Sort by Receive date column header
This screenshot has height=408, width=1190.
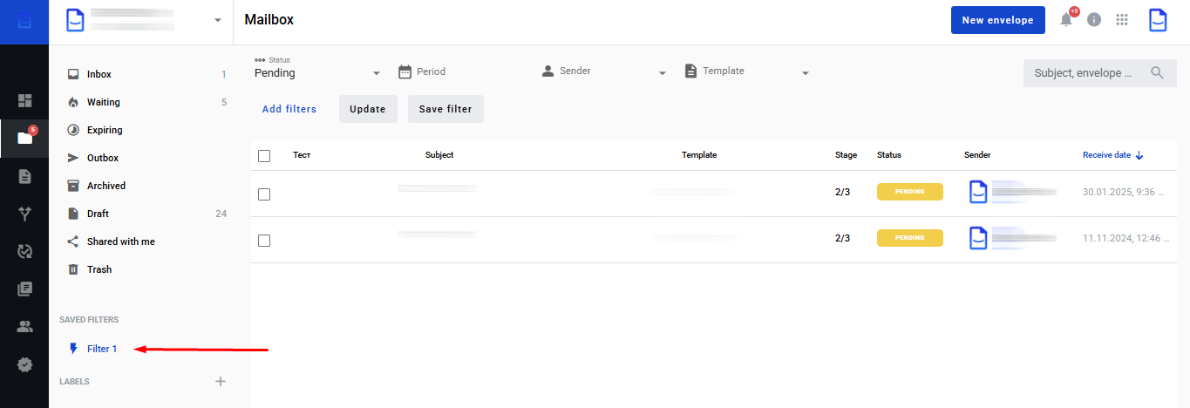tap(1106, 155)
